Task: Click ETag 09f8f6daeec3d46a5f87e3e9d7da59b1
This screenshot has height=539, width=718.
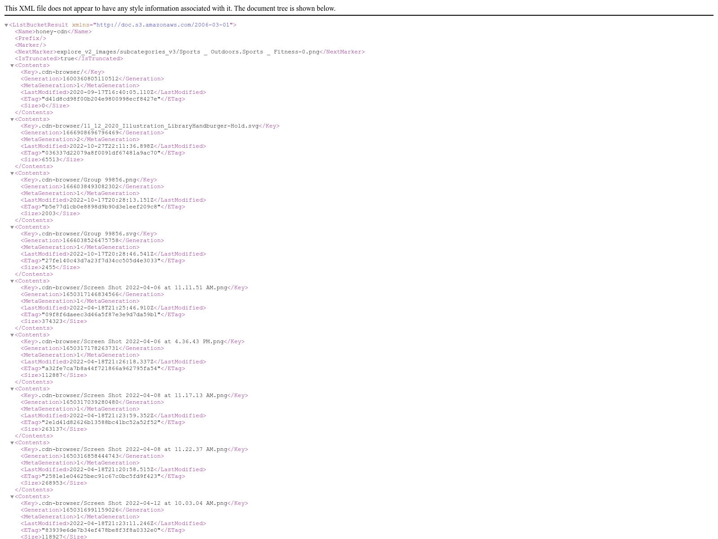Action: tap(101, 314)
